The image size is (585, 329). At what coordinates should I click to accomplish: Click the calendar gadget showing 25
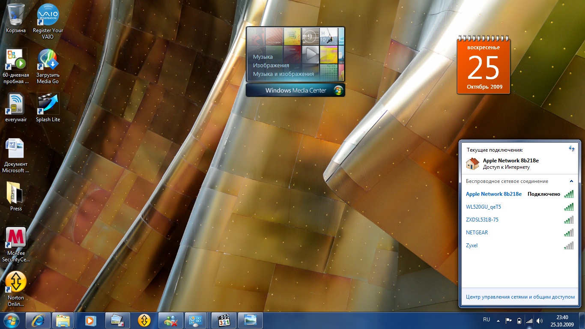point(484,66)
